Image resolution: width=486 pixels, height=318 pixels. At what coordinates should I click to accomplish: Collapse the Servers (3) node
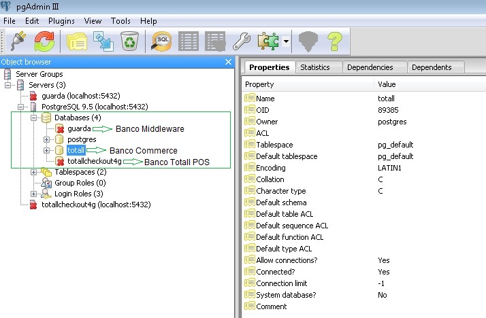point(7,85)
